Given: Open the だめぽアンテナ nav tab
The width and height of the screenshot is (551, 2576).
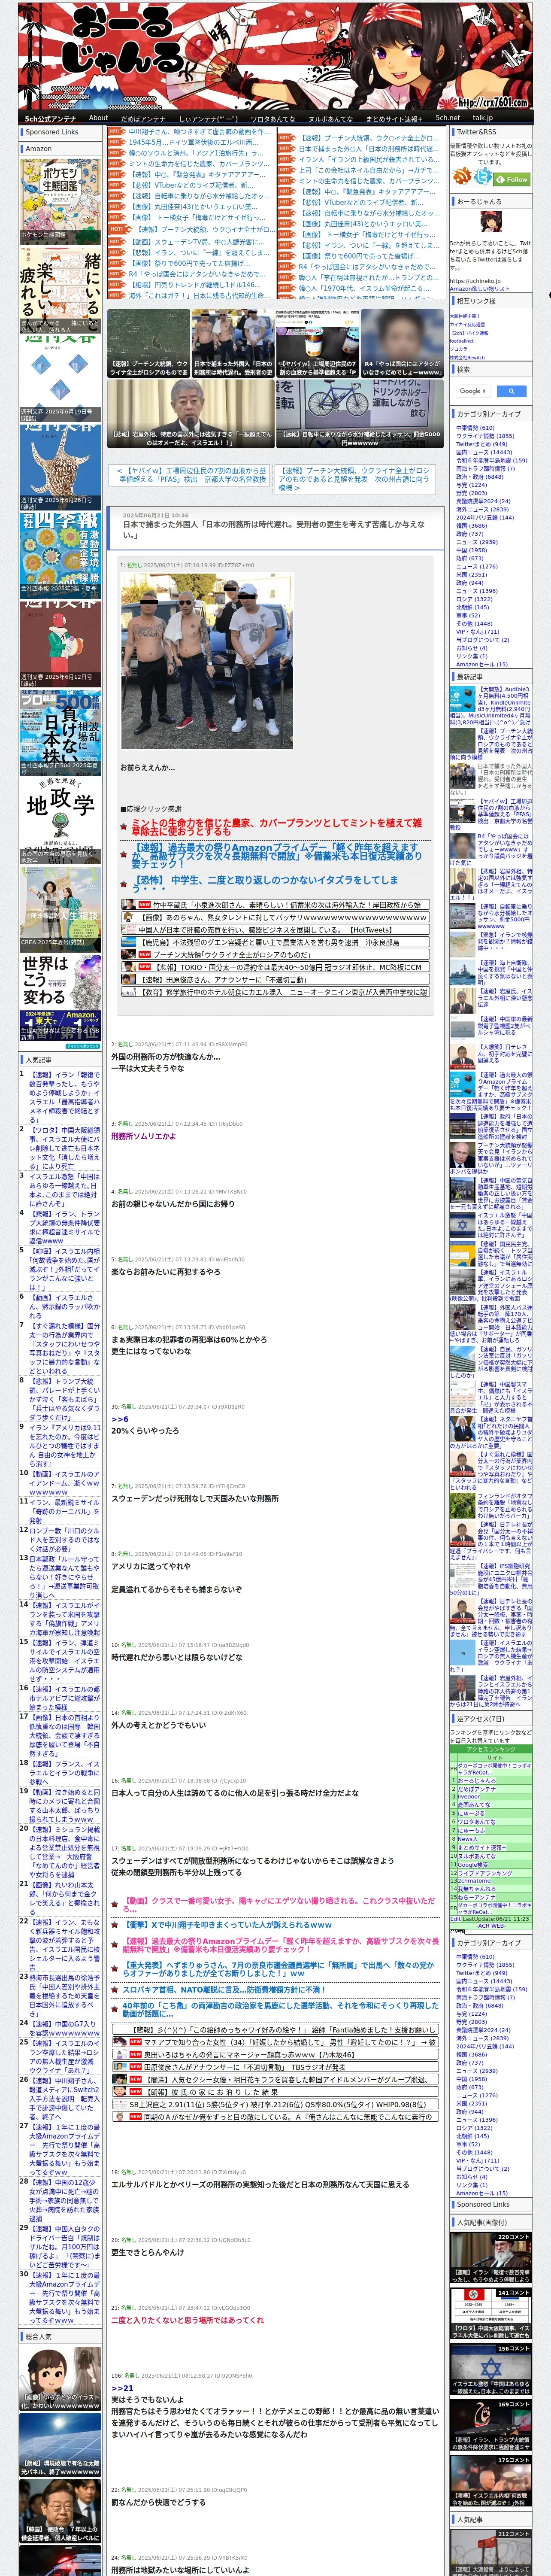Looking at the screenshot, I should pyautogui.click(x=143, y=118).
